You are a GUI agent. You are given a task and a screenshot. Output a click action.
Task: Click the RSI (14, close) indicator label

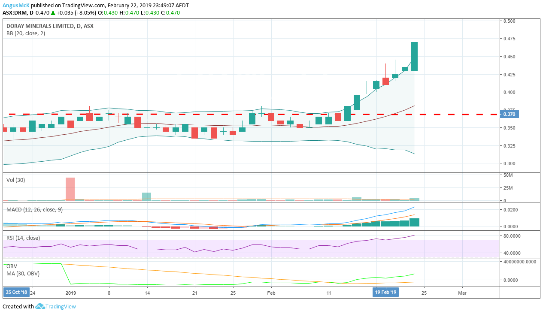point(23,238)
